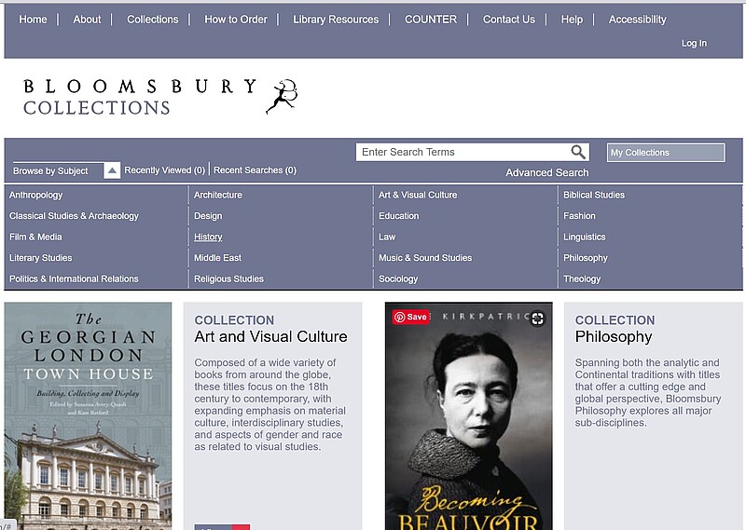The width and height of the screenshot is (746, 530).
Task: Click the Log In link
Action: click(x=694, y=43)
